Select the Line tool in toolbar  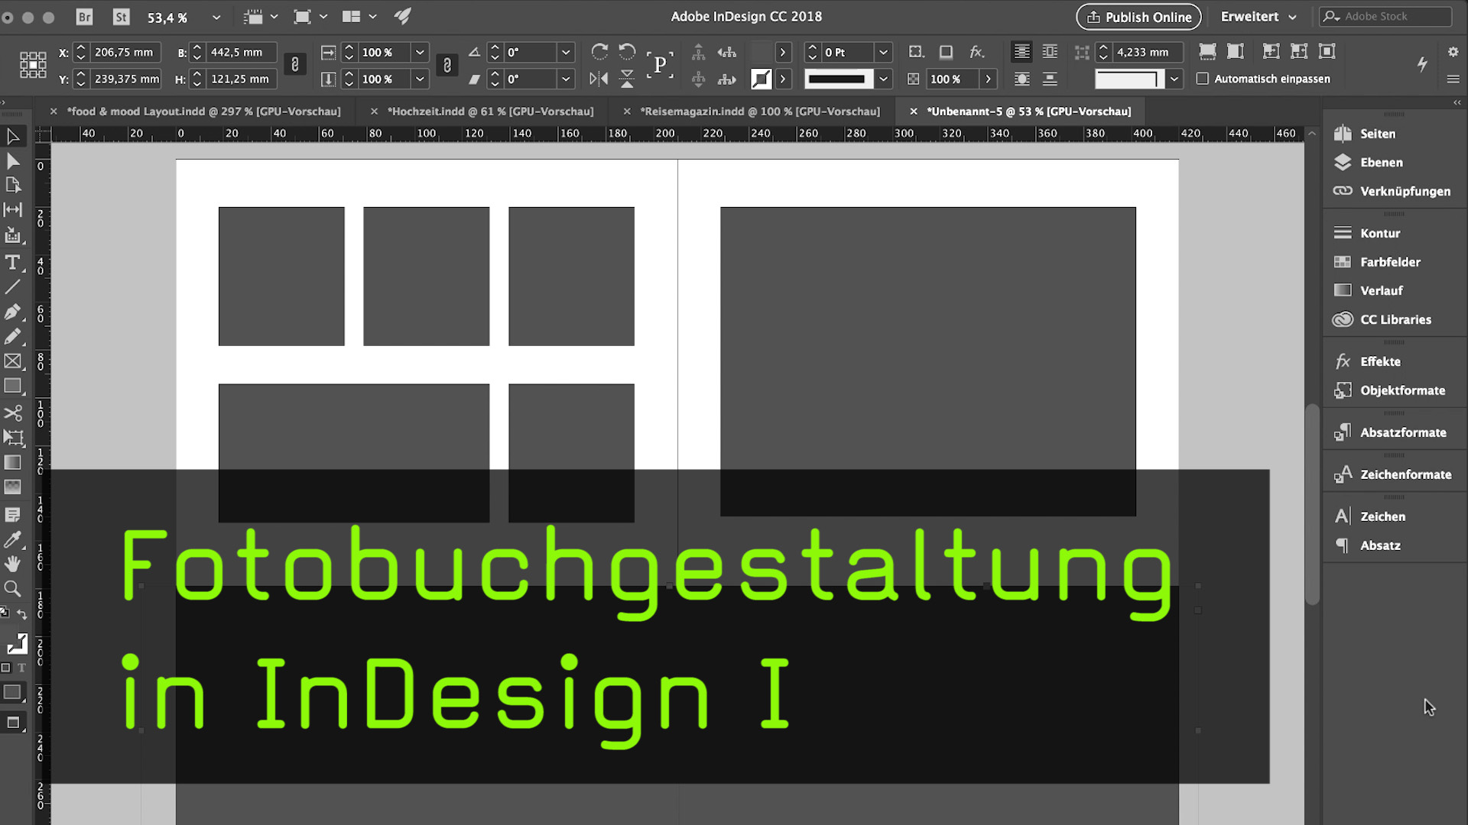(13, 287)
